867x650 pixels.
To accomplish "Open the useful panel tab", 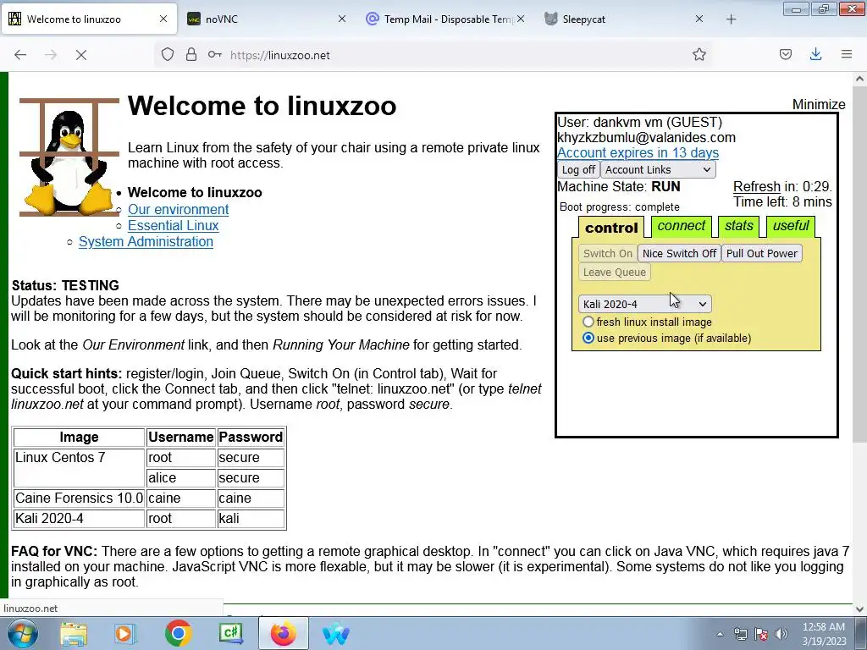I will pyautogui.click(x=791, y=226).
